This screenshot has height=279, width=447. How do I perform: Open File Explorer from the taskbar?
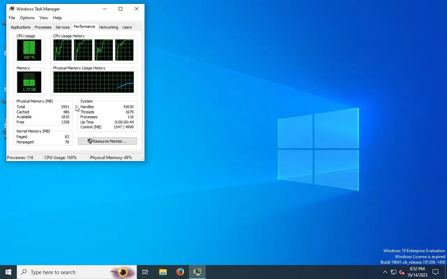163,272
